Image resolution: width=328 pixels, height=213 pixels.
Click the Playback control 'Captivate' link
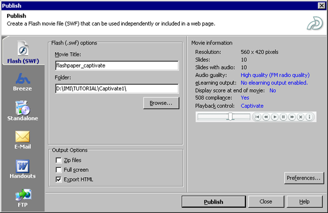tap(252, 106)
